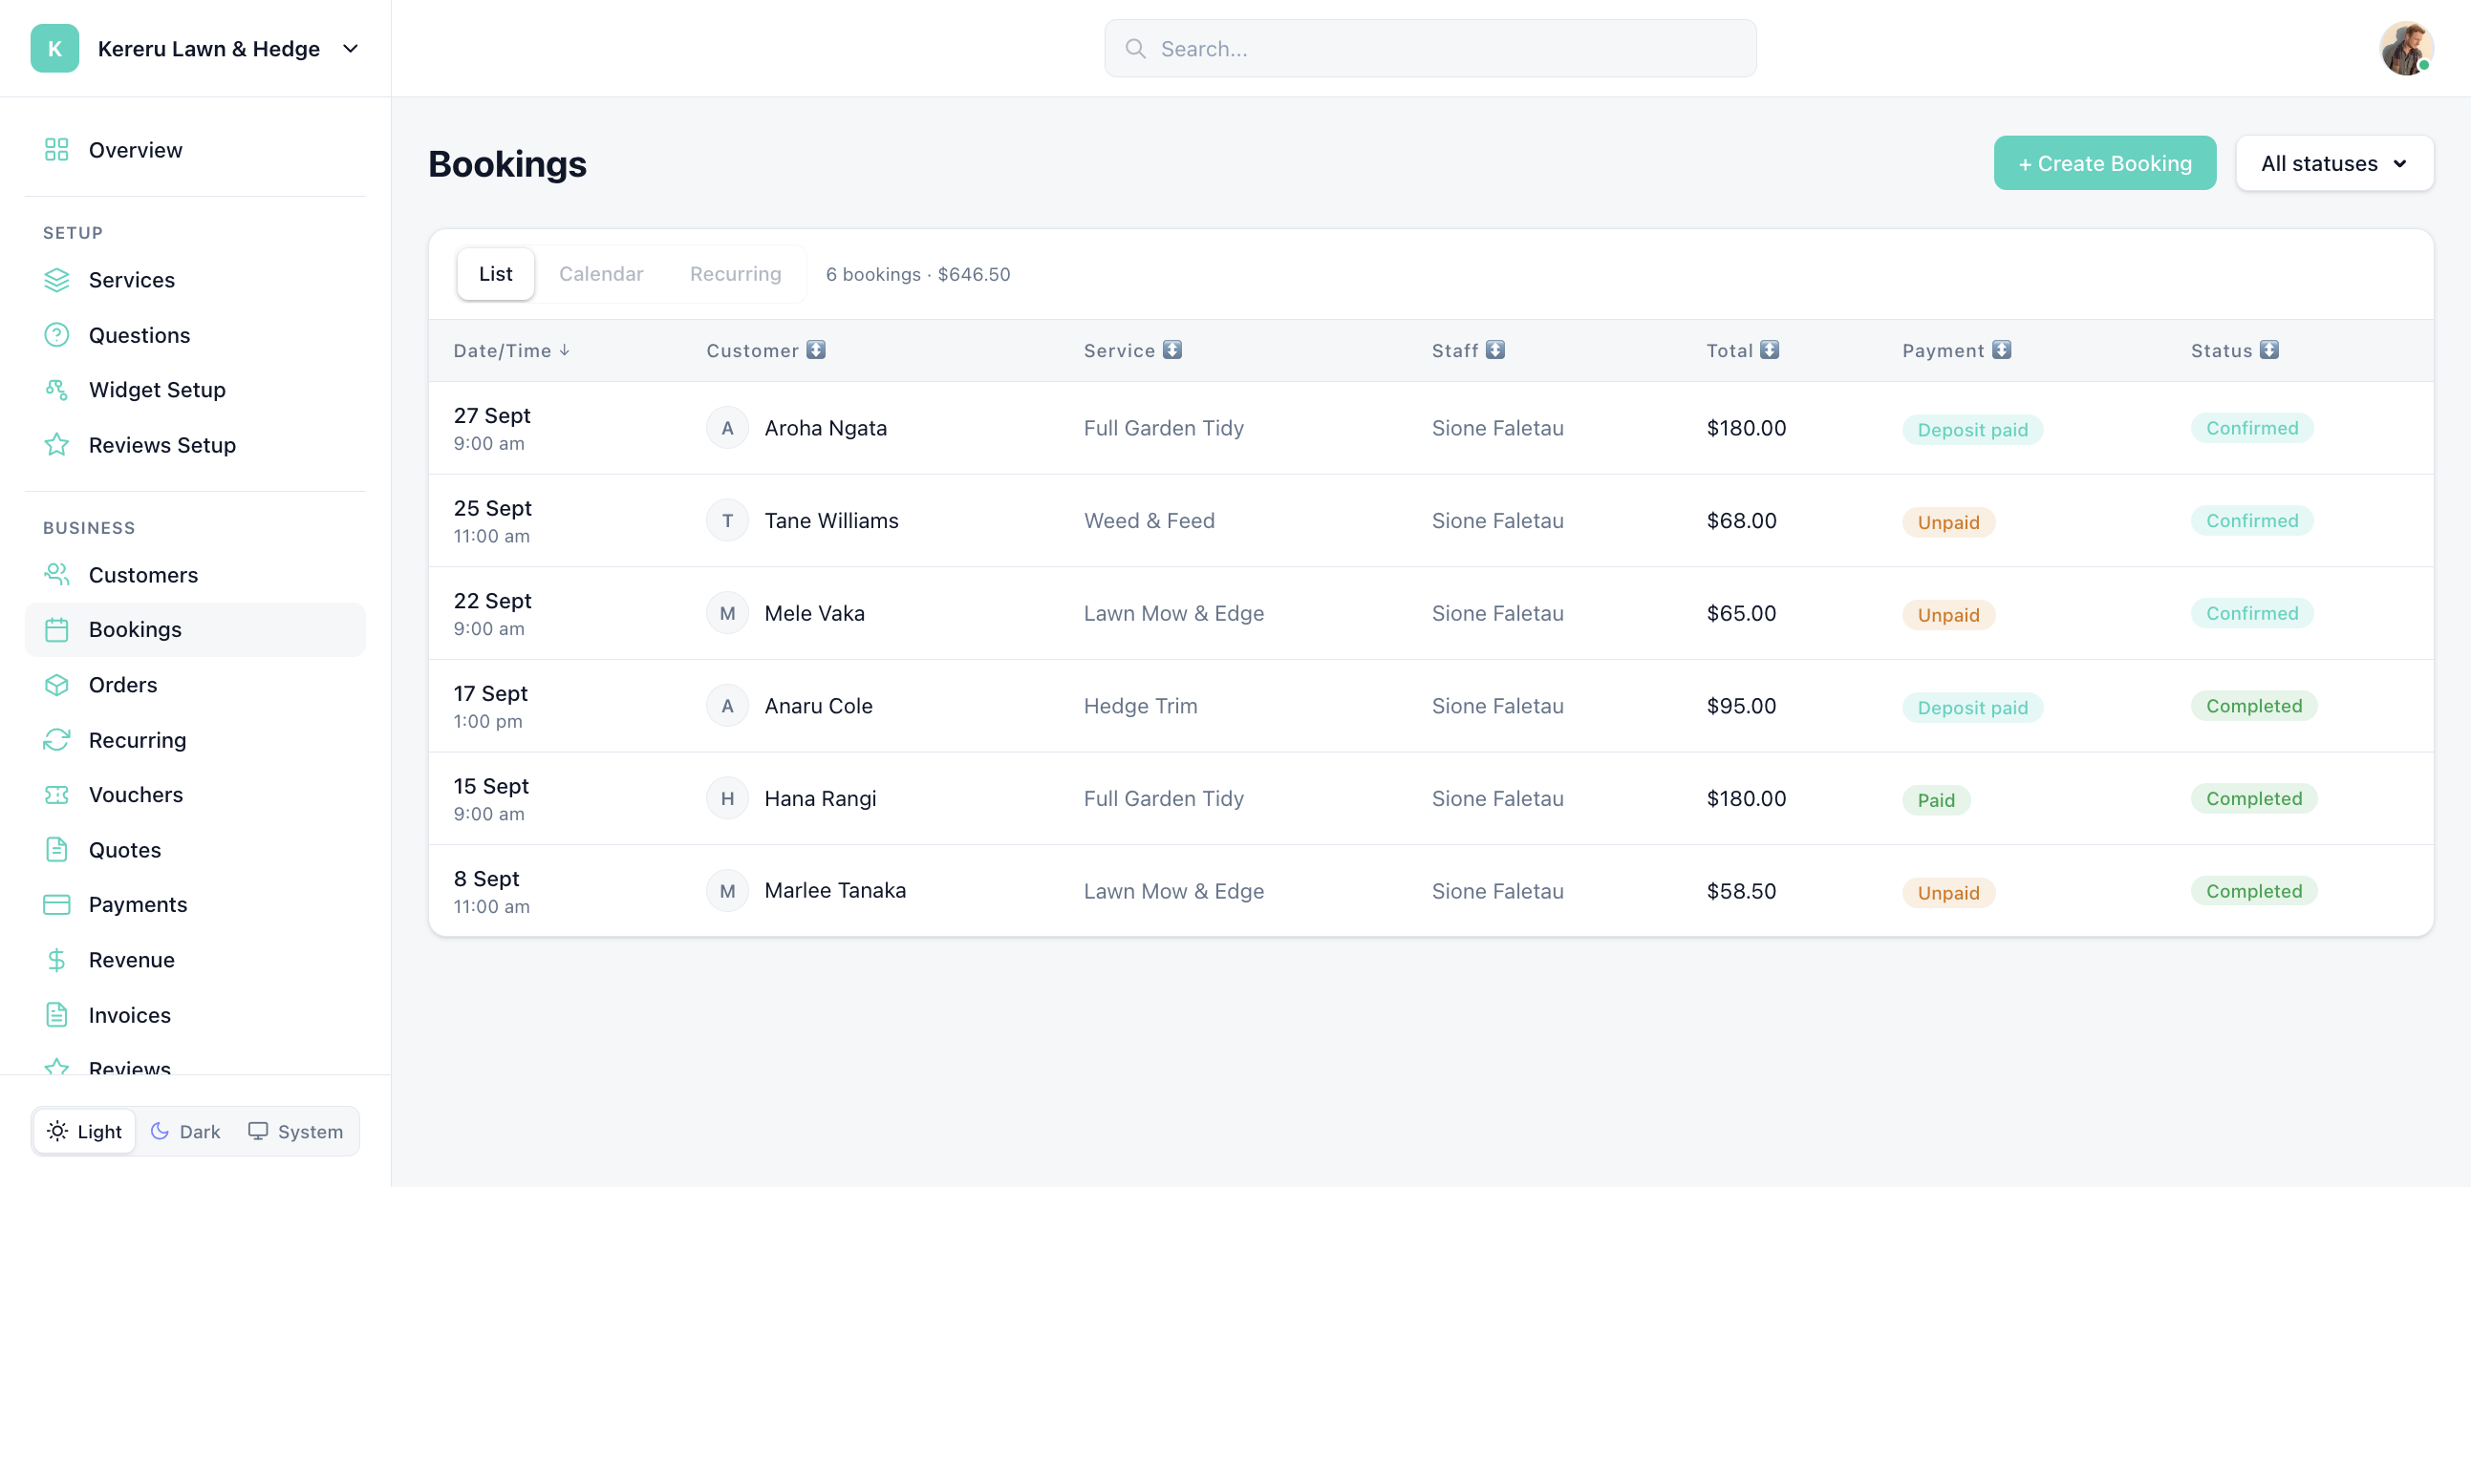Click the Services layers icon

point(57,280)
